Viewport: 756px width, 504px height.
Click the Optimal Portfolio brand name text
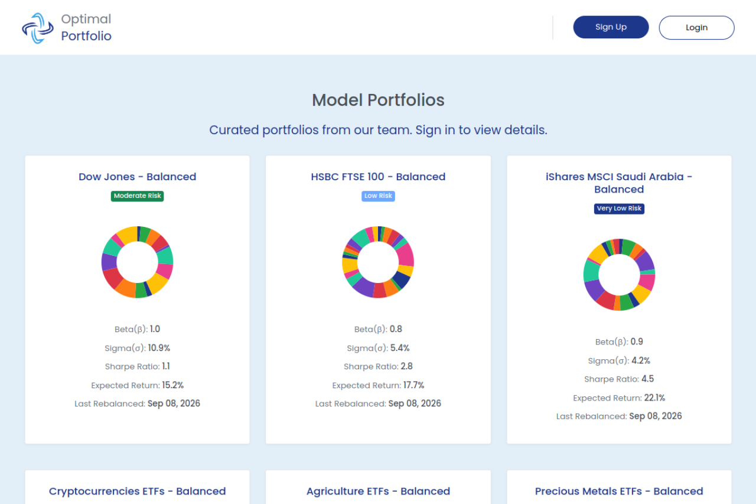pos(86,28)
